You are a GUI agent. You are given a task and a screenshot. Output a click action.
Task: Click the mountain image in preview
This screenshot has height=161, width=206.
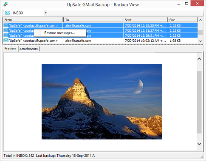click(102, 102)
